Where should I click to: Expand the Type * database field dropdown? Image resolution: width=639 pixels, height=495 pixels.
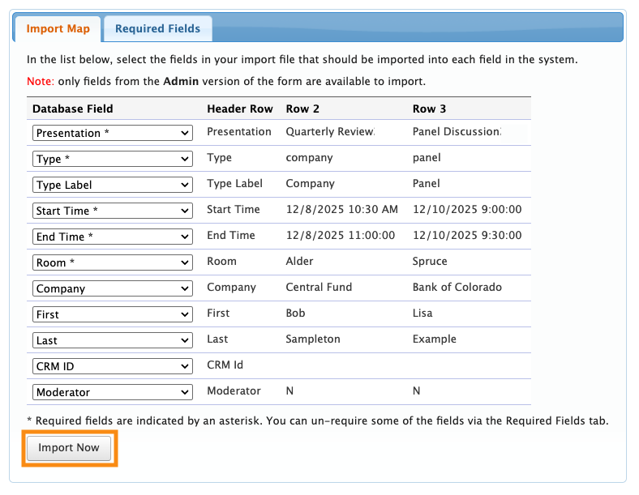[x=113, y=159]
